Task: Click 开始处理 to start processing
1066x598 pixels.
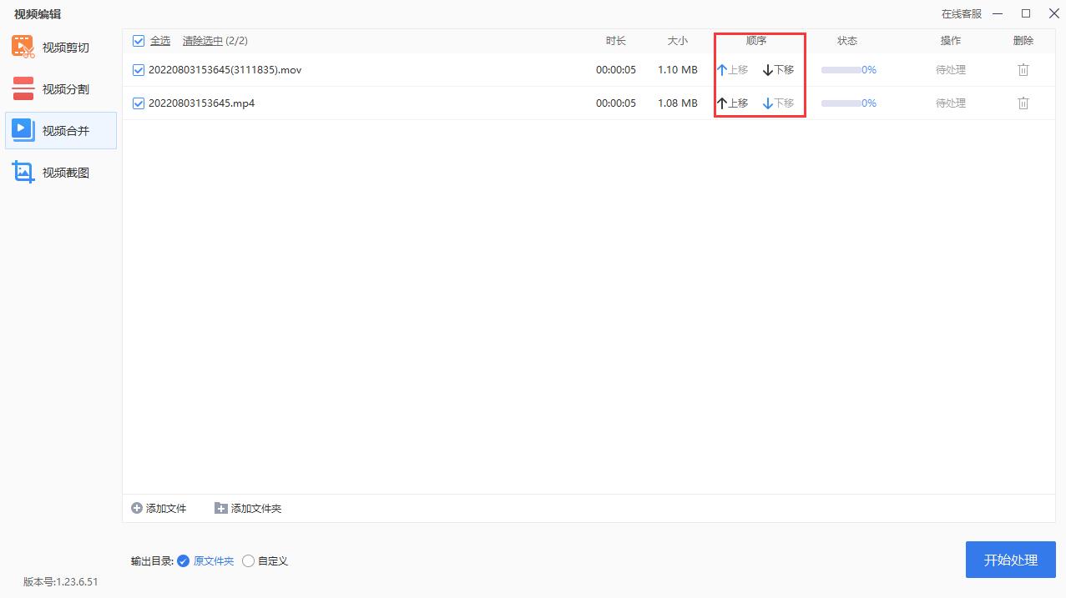Action: (x=1010, y=560)
